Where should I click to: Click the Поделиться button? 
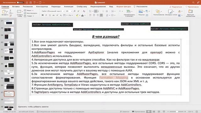176,7
